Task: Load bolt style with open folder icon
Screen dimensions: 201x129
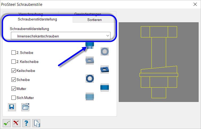Action: coord(25,107)
